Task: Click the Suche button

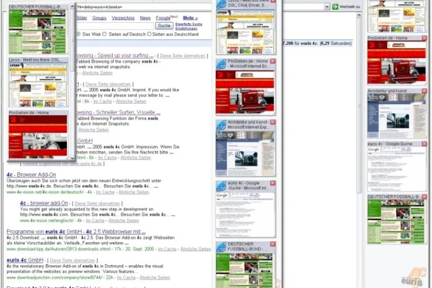Action: [164, 26]
